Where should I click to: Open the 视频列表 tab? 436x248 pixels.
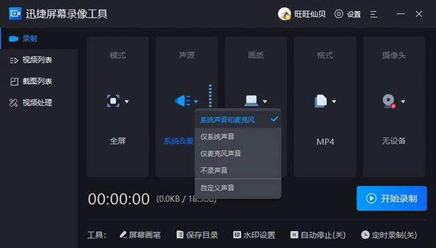coord(39,60)
